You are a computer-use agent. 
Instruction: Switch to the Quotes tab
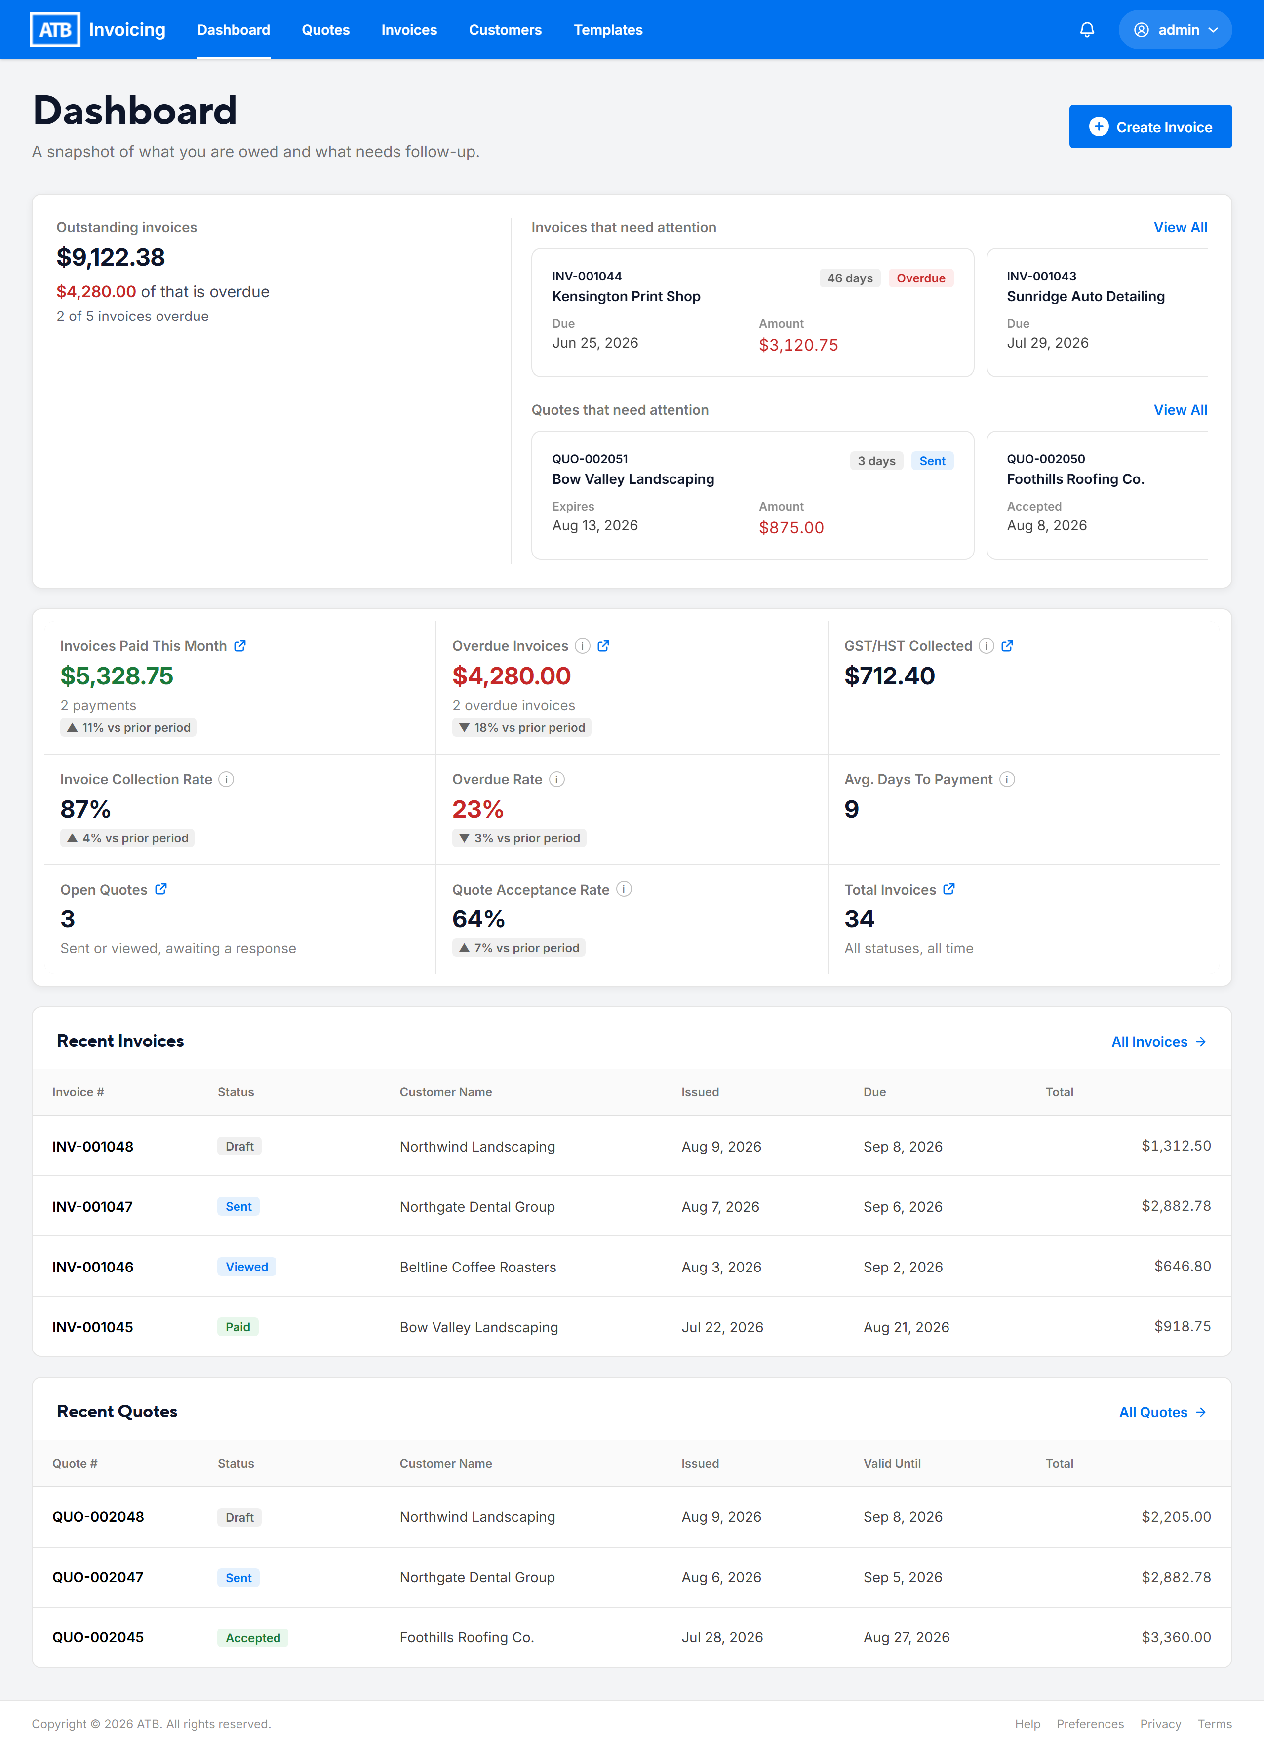(325, 29)
